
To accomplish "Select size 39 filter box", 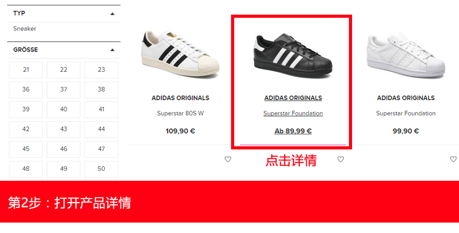I will [x=26, y=109].
